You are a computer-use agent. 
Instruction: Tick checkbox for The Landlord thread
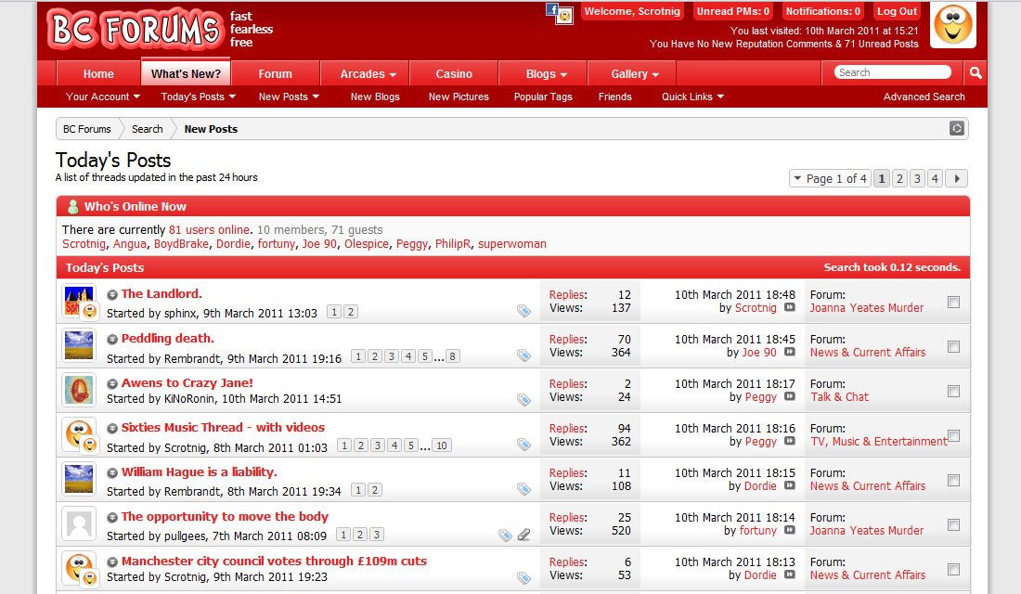coord(953,302)
